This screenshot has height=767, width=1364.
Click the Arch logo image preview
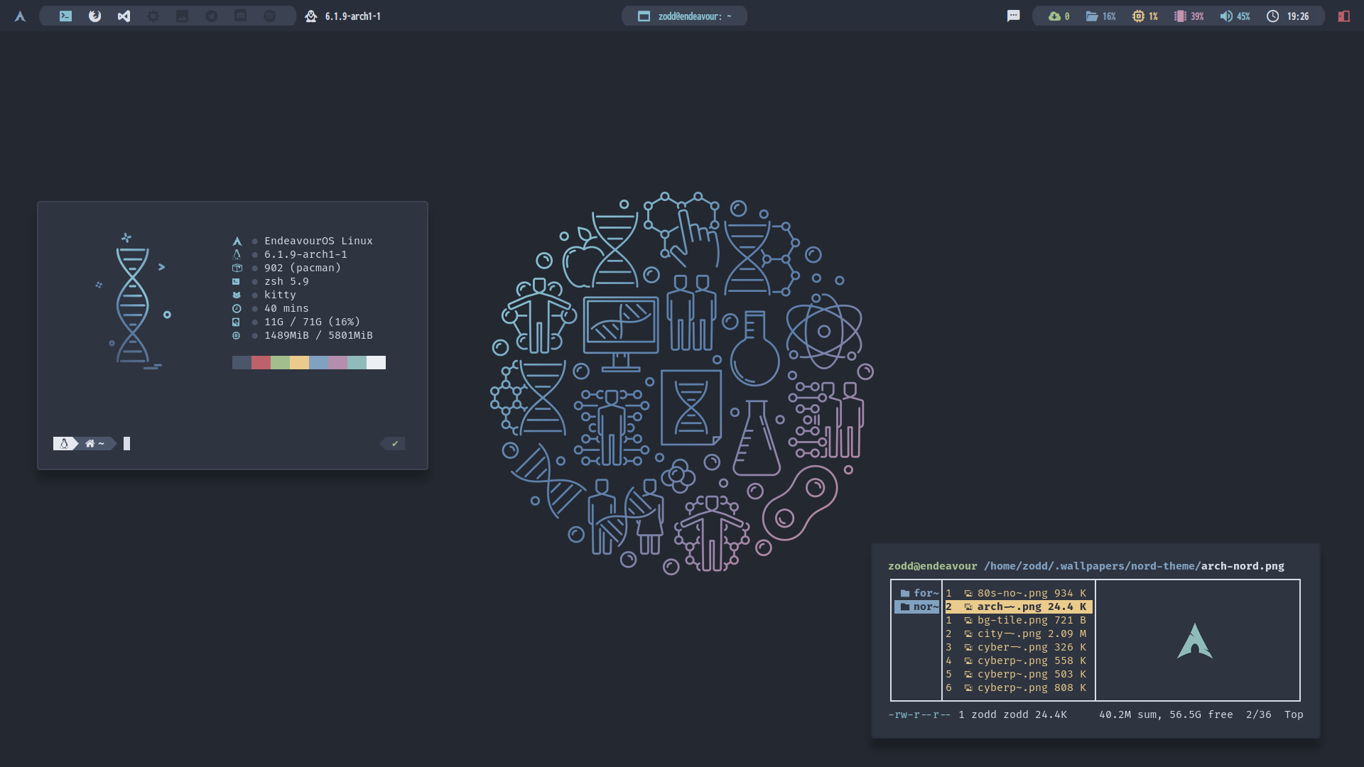pyautogui.click(x=1195, y=641)
